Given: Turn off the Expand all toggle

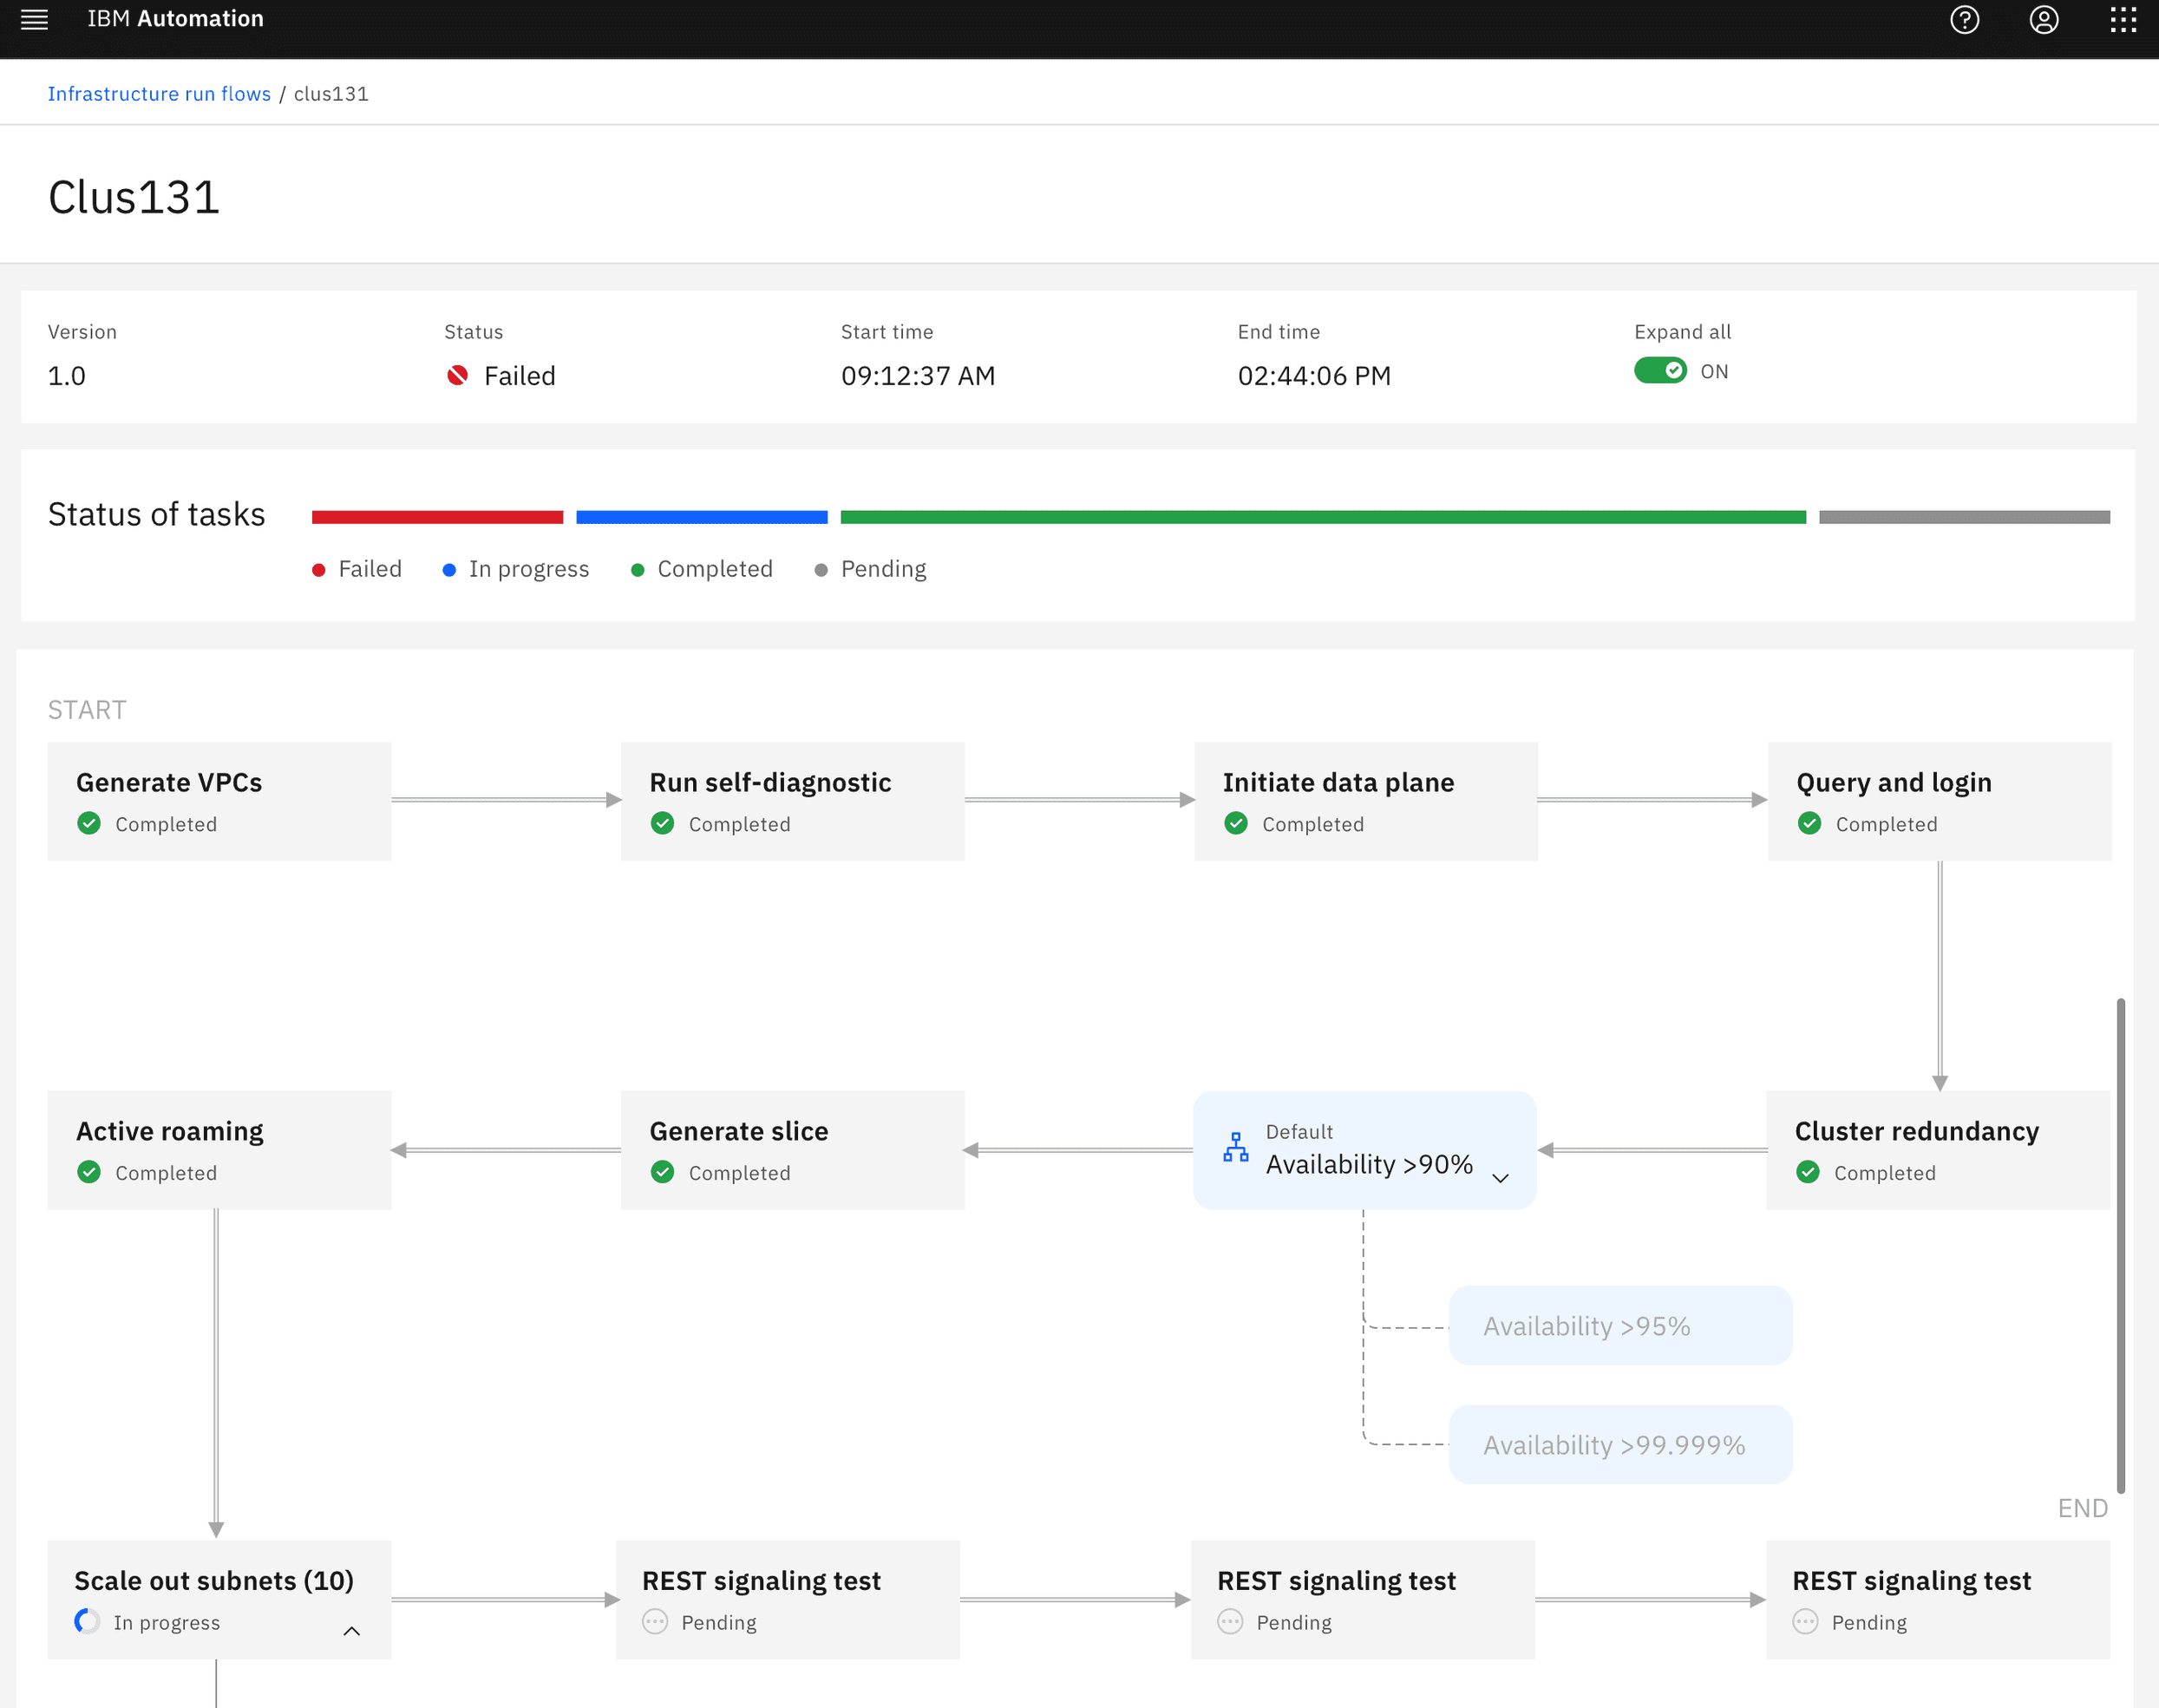Looking at the screenshot, I should tap(1660, 371).
